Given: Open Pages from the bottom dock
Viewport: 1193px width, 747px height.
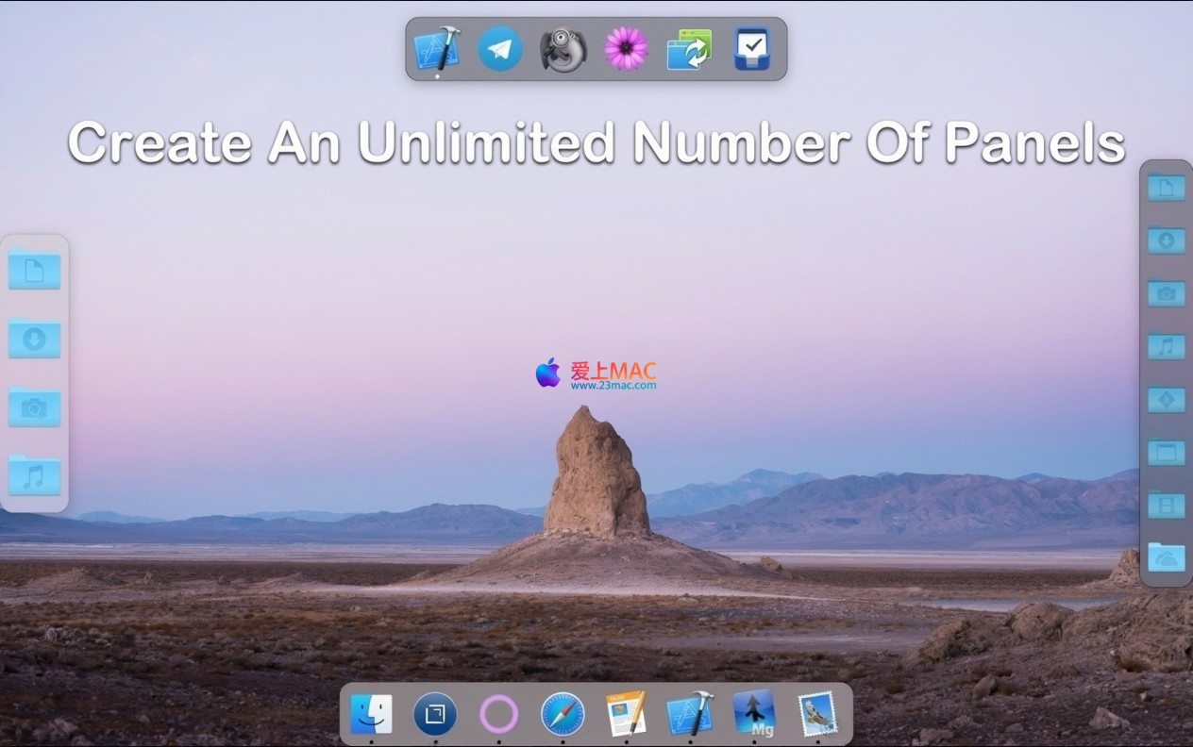Looking at the screenshot, I should click(x=626, y=713).
